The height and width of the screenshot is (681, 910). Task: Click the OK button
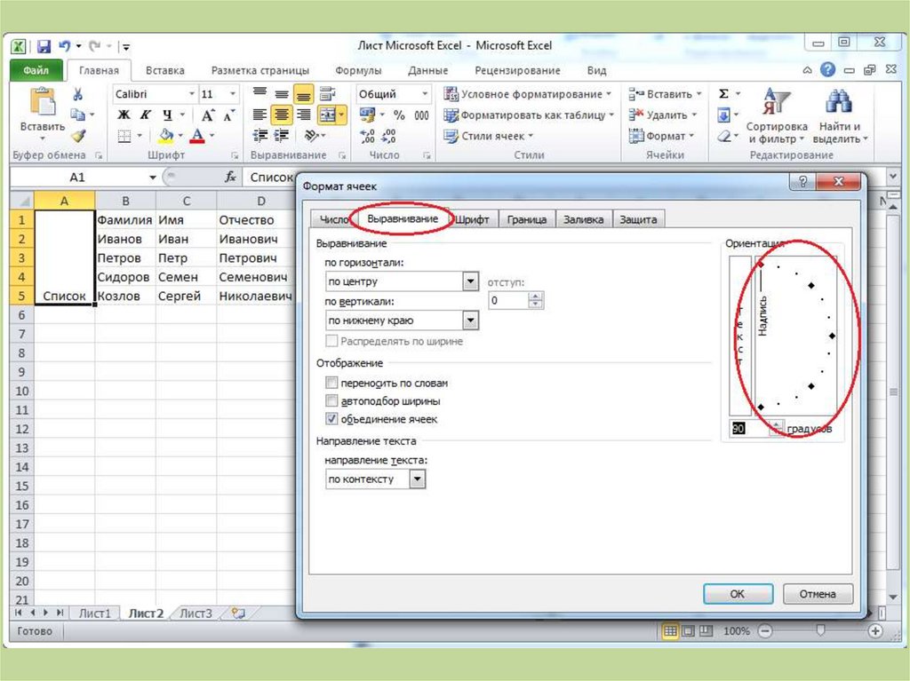[737, 594]
